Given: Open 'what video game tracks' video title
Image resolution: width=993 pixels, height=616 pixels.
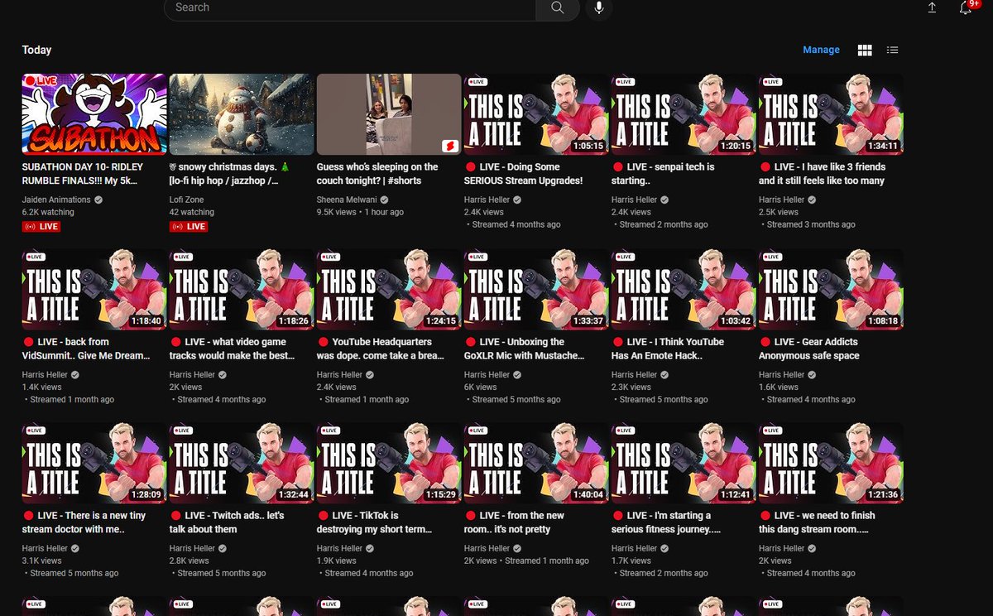Looking at the screenshot, I should (232, 349).
